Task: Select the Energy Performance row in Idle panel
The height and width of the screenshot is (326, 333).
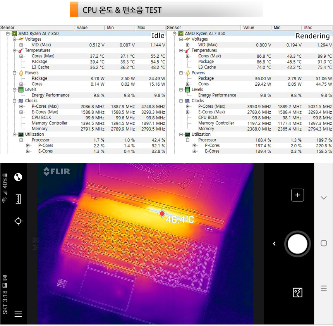Action: tap(50, 95)
